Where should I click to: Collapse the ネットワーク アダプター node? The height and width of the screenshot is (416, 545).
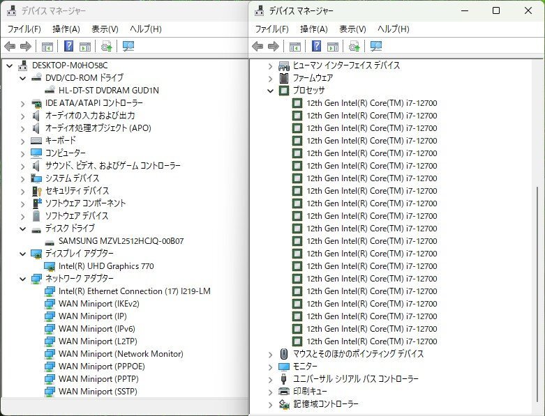pyautogui.click(x=23, y=279)
